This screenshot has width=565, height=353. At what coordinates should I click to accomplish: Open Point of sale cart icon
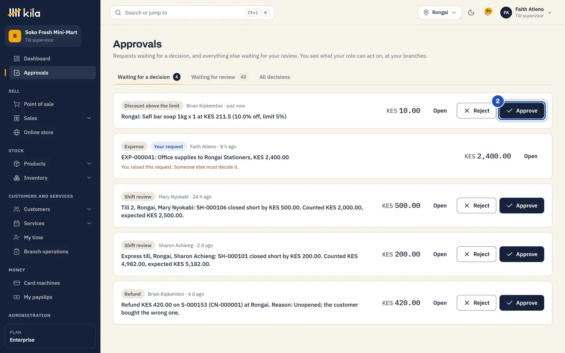point(16,104)
